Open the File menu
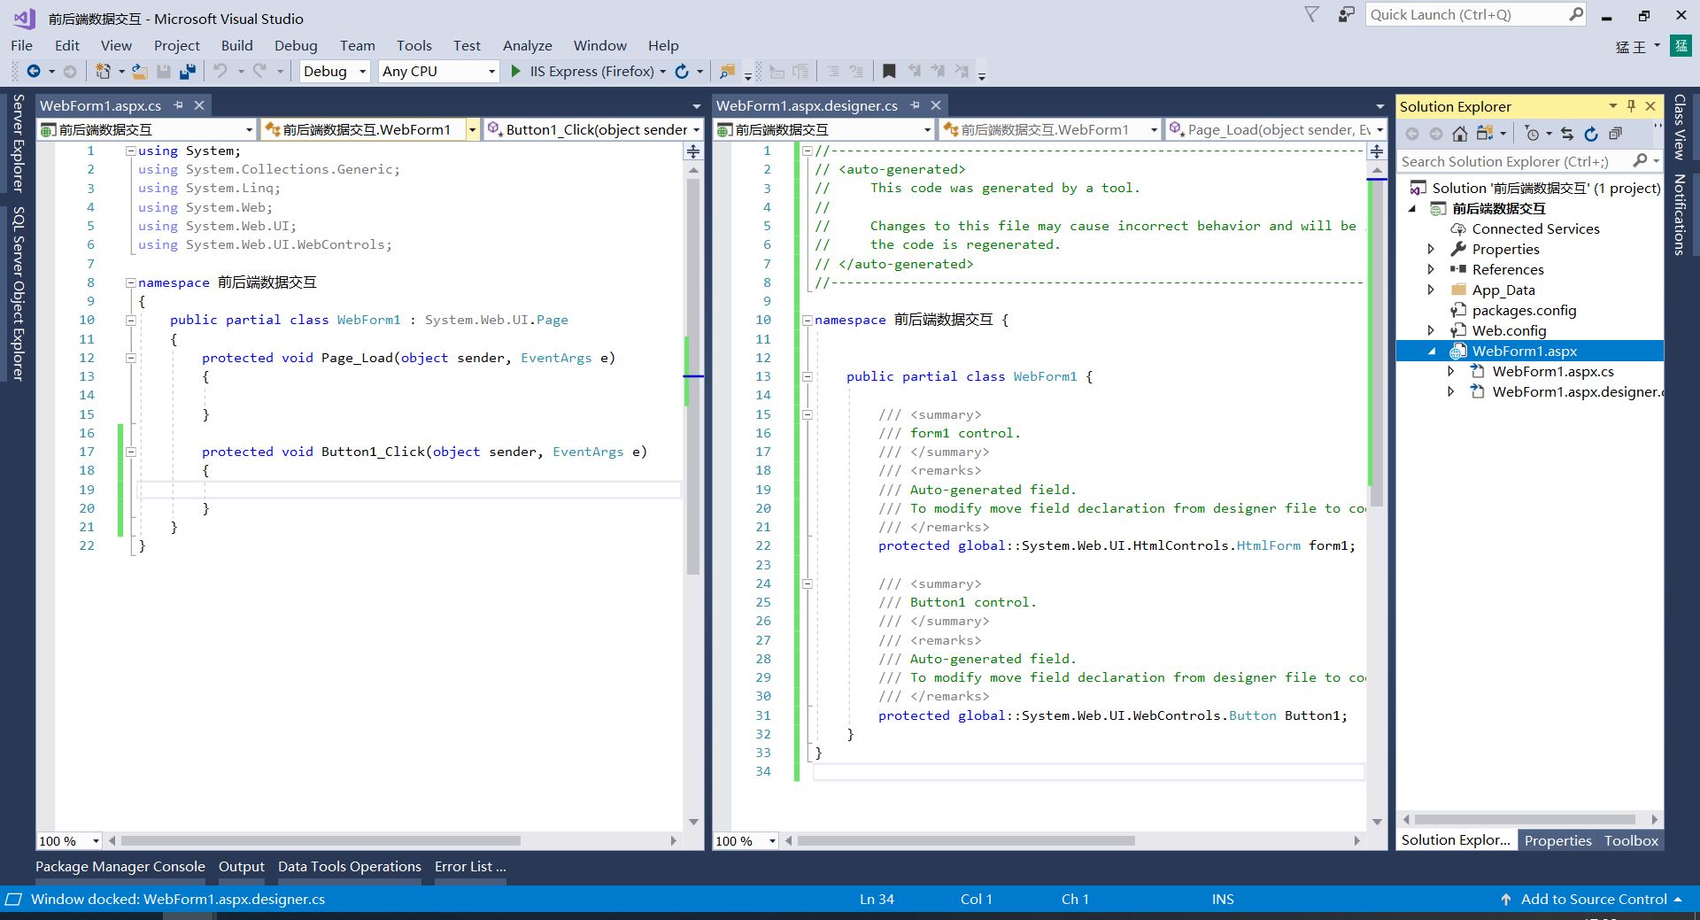 [21, 45]
